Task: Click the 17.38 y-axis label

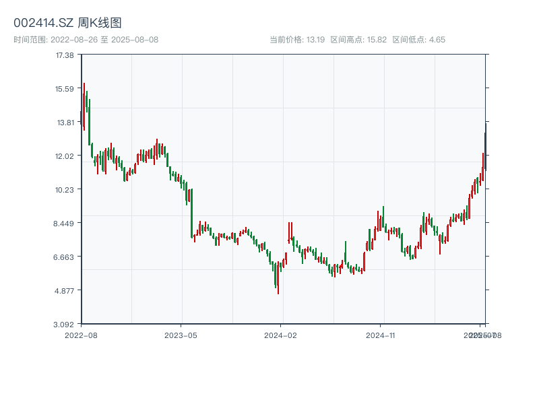Action: (65, 55)
